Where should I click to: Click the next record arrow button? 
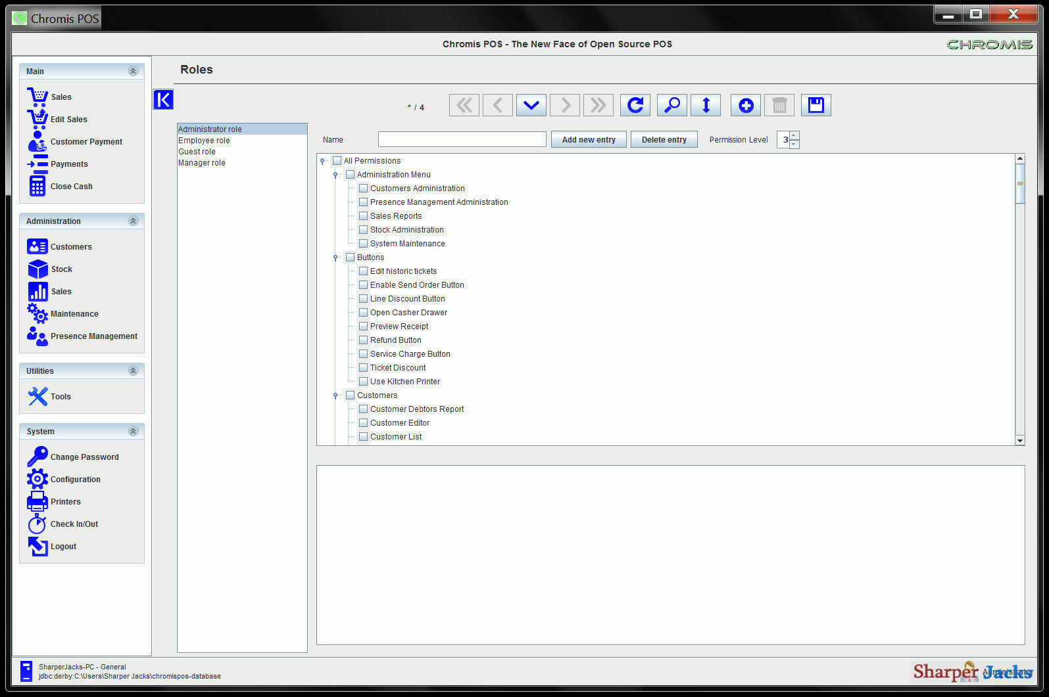pyautogui.click(x=565, y=105)
